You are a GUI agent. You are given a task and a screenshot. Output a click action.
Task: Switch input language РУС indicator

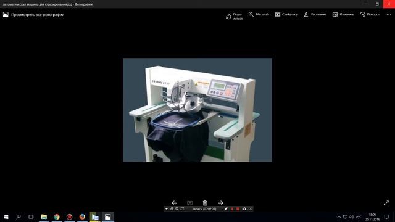[x=359, y=217]
